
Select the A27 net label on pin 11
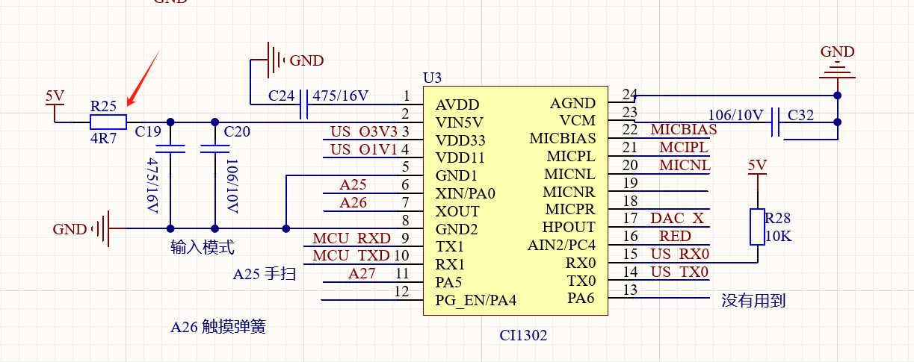click(362, 274)
